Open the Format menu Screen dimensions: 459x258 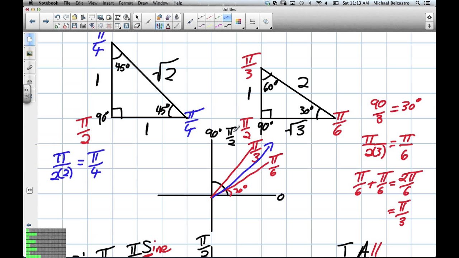click(x=126, y=3)
